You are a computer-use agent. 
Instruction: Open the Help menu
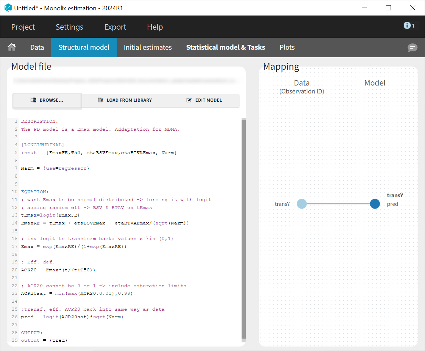click(155, 27)
